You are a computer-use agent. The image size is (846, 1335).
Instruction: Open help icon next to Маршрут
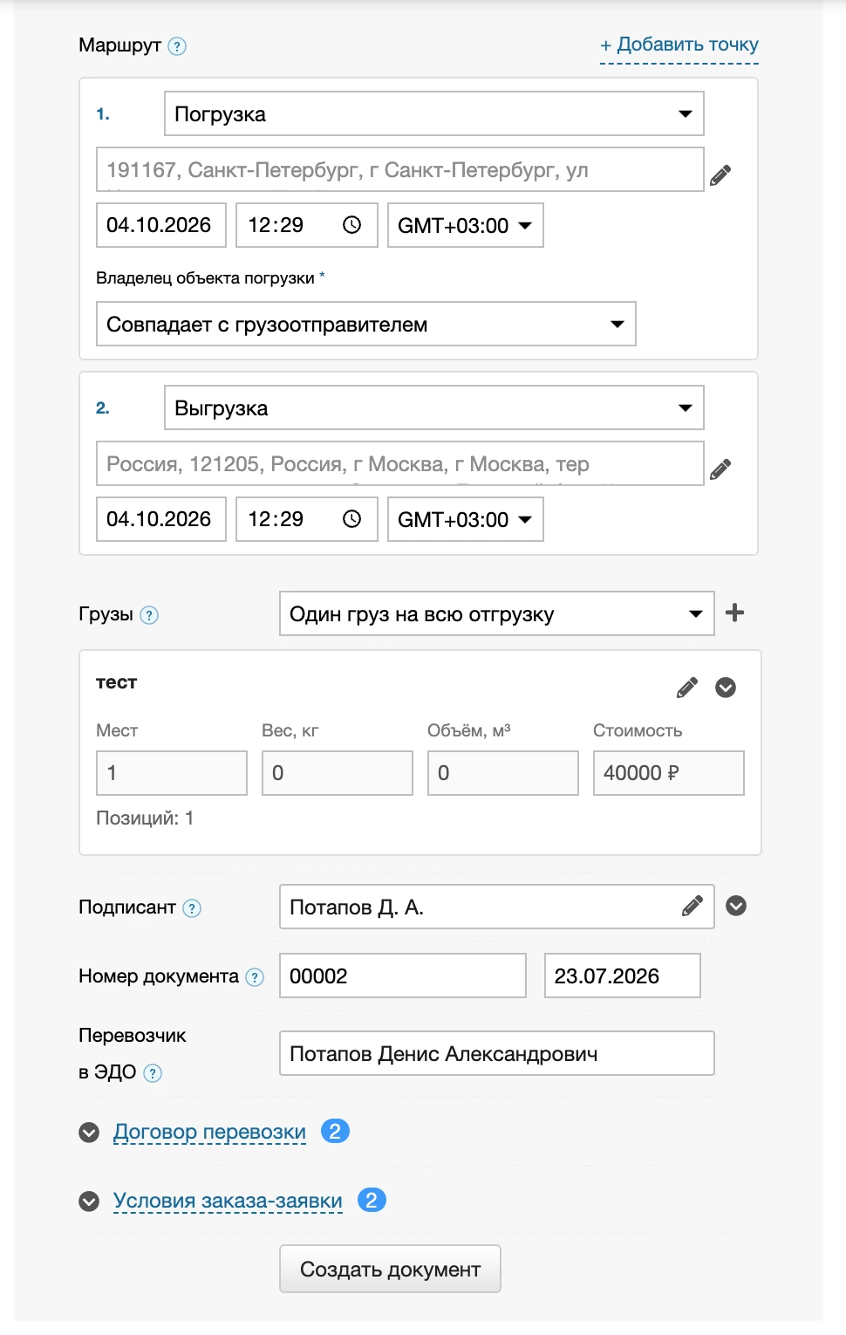pos(177,46)
